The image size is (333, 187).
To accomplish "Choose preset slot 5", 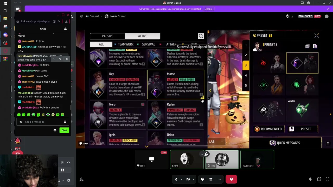I will point(246,85).
